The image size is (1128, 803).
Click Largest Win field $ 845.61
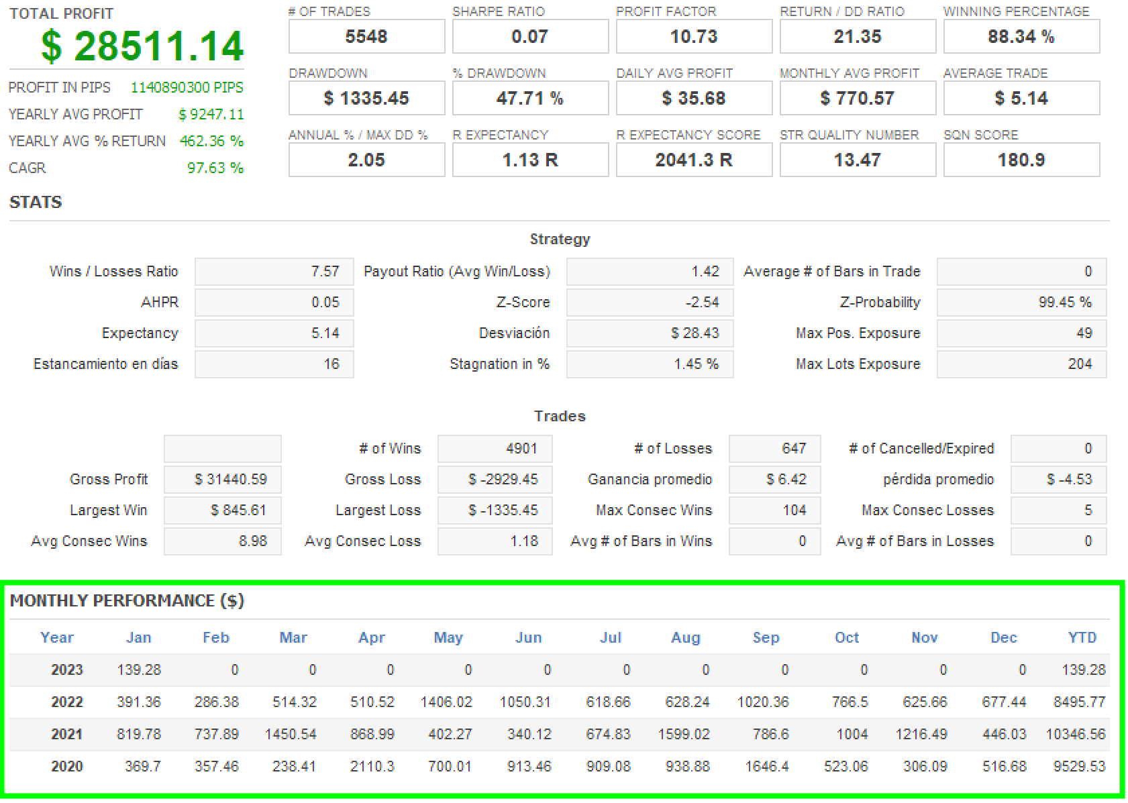tap(223, 511)
